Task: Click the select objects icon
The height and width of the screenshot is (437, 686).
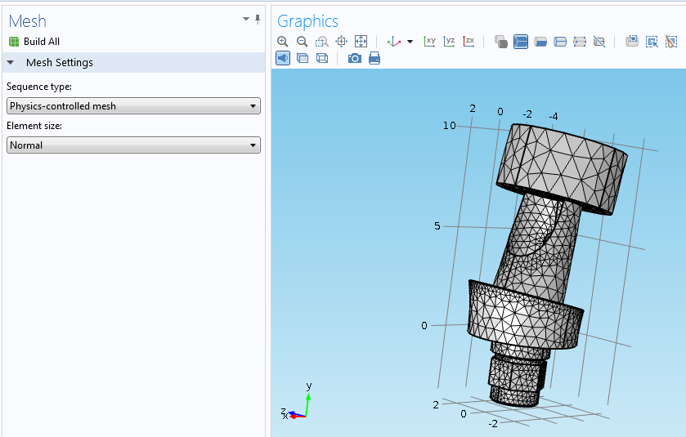Action: 501,42
